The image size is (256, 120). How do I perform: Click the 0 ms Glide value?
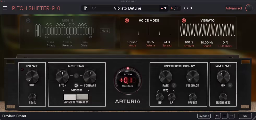[x=84, y=42]
